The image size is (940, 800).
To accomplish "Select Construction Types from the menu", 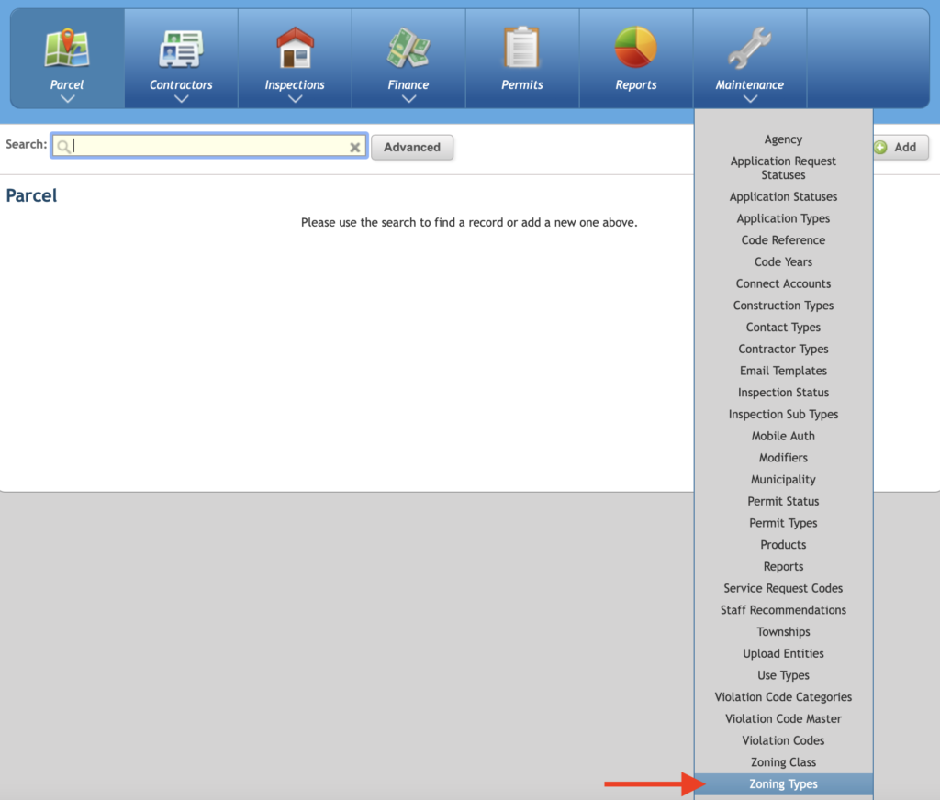I will coord(783,305).
